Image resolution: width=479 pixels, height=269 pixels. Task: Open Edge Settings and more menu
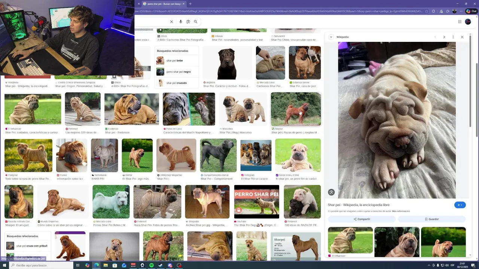coord(461,11)
